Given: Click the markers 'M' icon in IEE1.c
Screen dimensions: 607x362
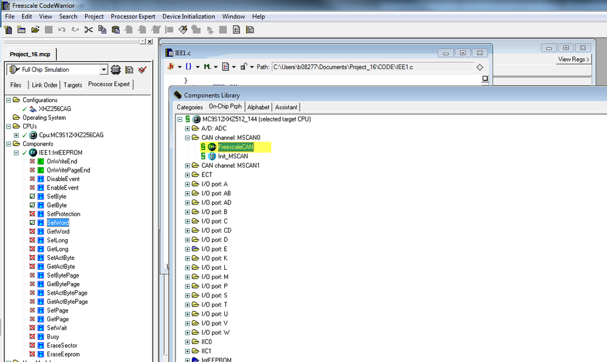Looking at the screenshot, I should coord(207,67).
